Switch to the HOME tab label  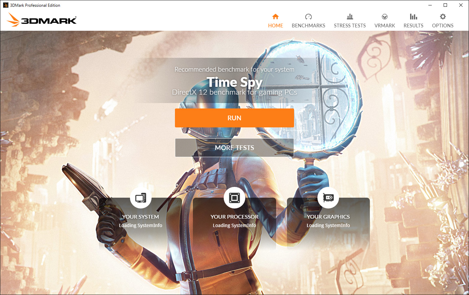[275, 26]
